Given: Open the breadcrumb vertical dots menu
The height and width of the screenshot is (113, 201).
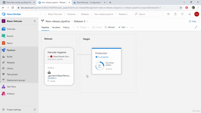Looking at the screenshot, I should coord(41,14).
